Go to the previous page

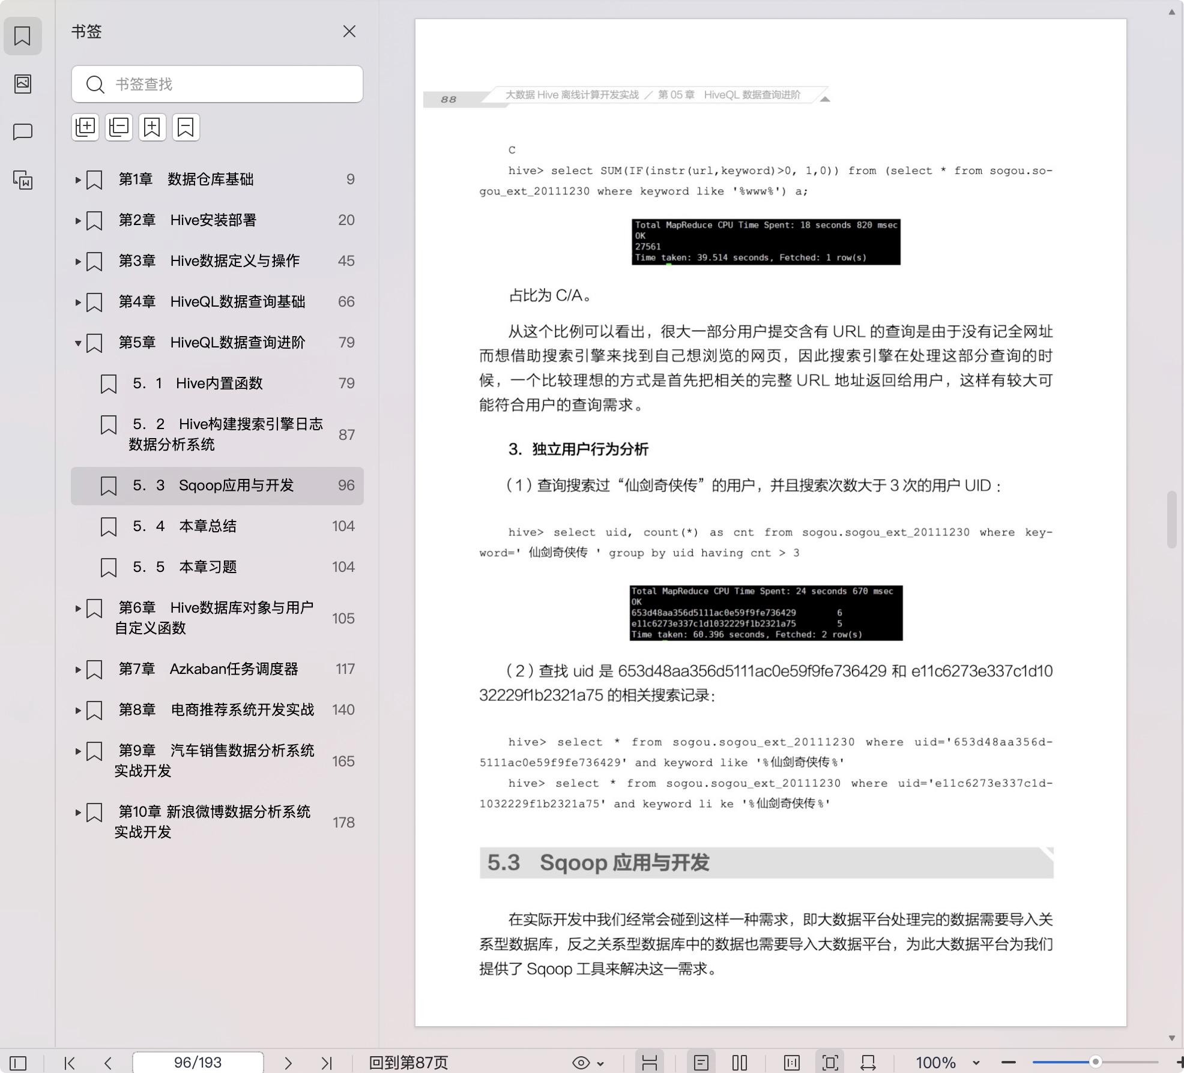click(108, 1063)
